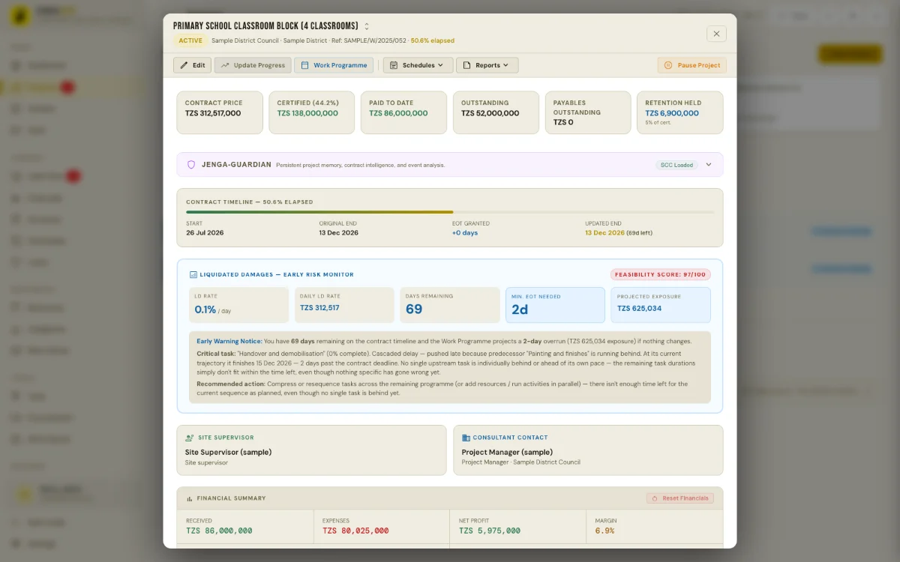The width and height of the screenshot is (900, 562).
Task: Click the trend arrow icon on Update Progress
Action: (x=224, y=65)
